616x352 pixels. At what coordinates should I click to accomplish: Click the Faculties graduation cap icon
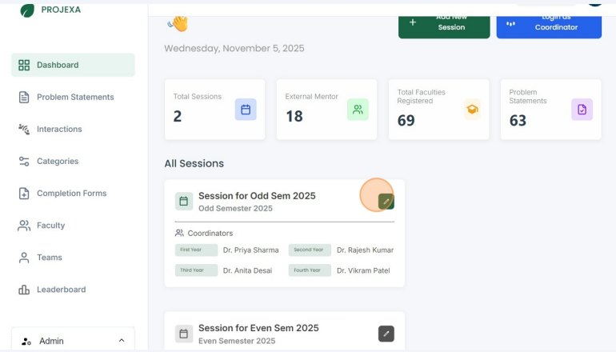click(472, 110)
